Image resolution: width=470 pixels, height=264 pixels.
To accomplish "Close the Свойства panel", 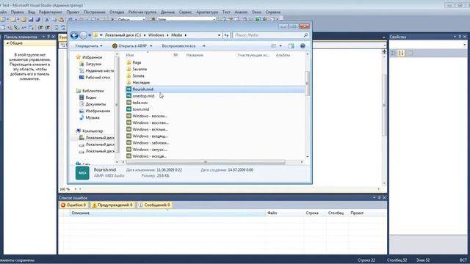I will coord(465,37).
